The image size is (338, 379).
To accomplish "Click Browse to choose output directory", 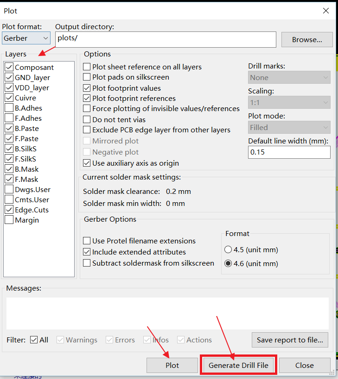I will click(x=306, y=40).
